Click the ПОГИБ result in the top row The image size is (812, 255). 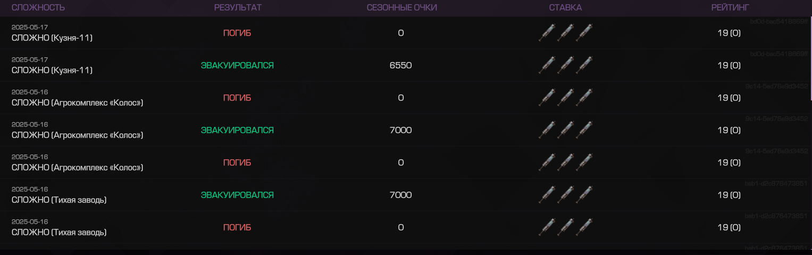tap(237, 33)
